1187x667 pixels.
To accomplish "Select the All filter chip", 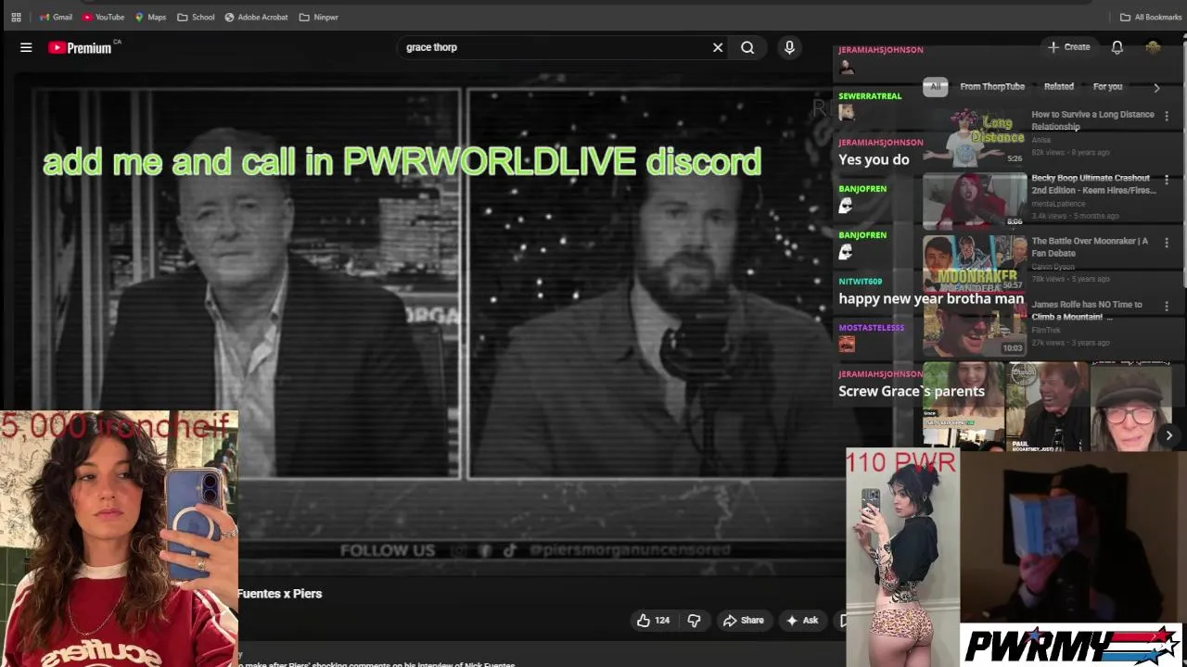I will [935, 86].
